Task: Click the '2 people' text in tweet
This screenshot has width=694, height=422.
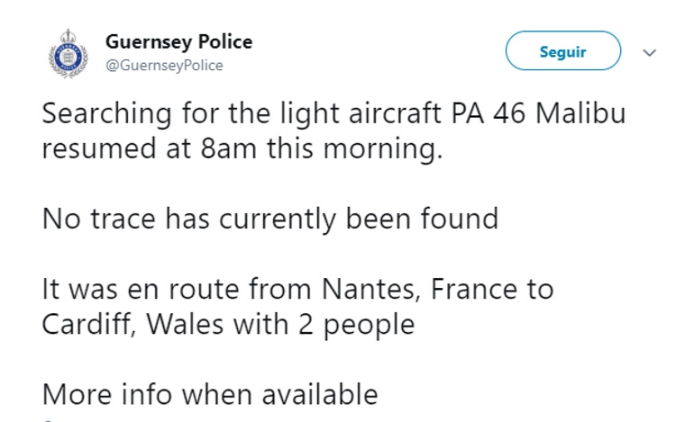Action: click(x=357, y=326)
